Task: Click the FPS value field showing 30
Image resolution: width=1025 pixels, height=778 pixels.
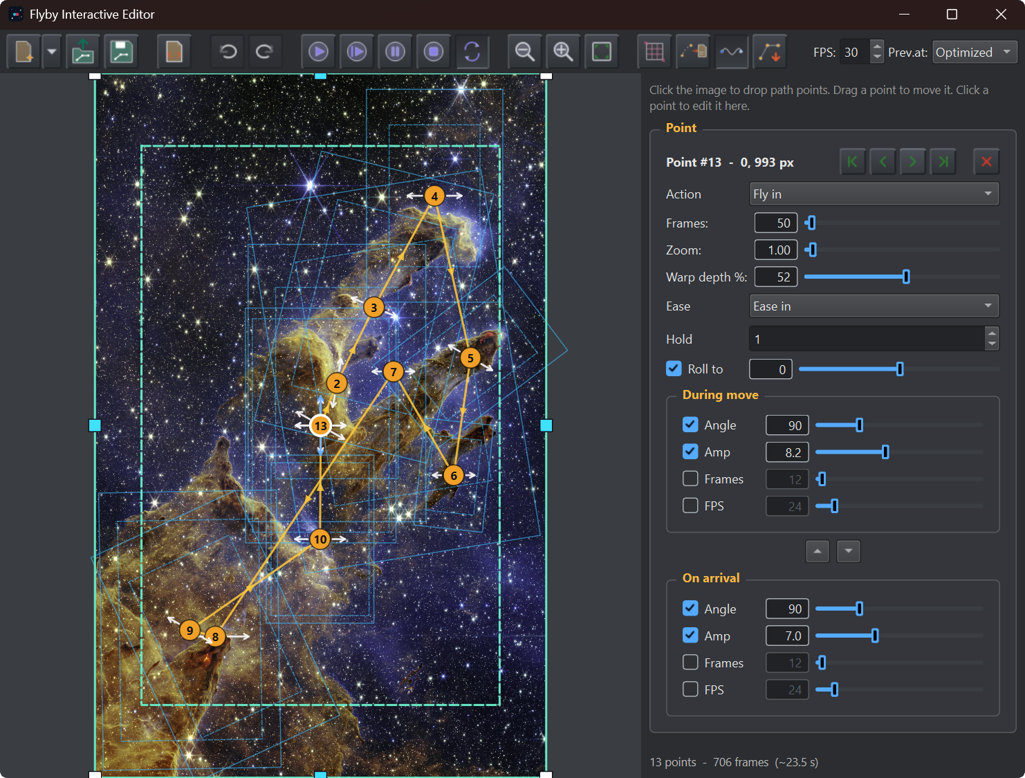Action: (x=855, y=53)
